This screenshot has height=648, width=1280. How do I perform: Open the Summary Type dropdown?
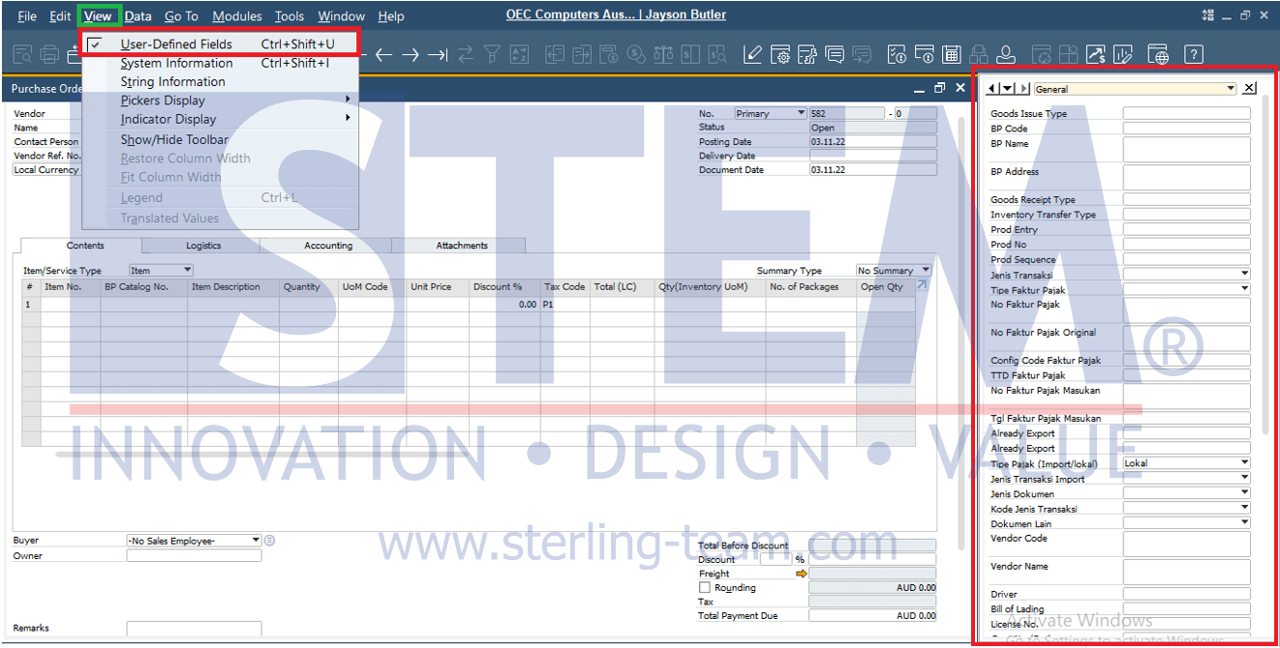point(925,271)
